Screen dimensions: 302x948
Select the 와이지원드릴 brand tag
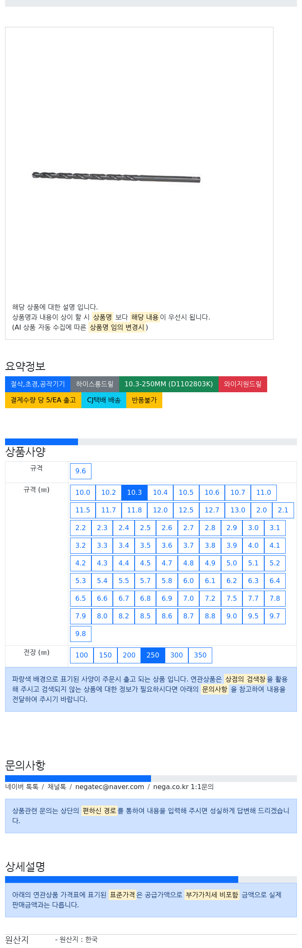click(x=242, y=384)
